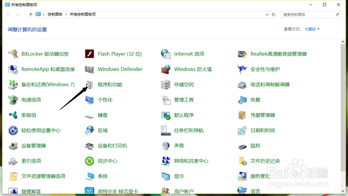Open 电源选项 battery icon
348x196 pixels.
click(x=13, y=100)
